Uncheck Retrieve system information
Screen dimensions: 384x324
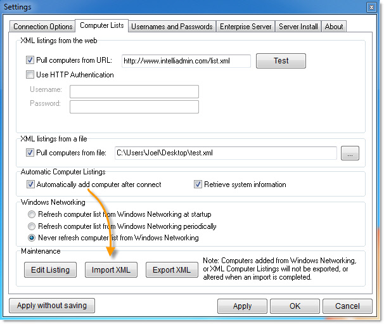tap(198, 185)
